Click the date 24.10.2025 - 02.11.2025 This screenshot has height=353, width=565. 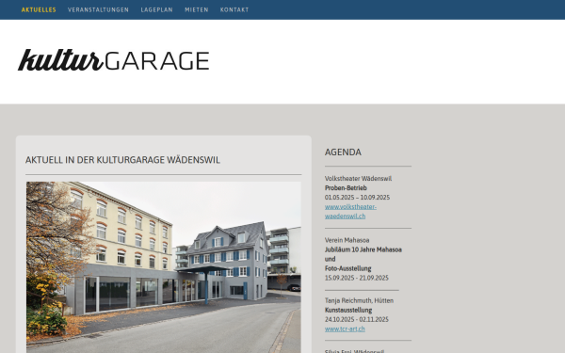click(x=357, y=319)
